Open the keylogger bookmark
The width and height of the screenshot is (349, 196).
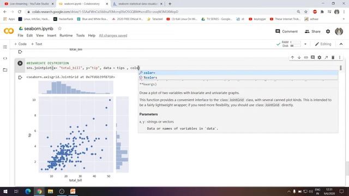pyautogui.click(x=257, y=19)
